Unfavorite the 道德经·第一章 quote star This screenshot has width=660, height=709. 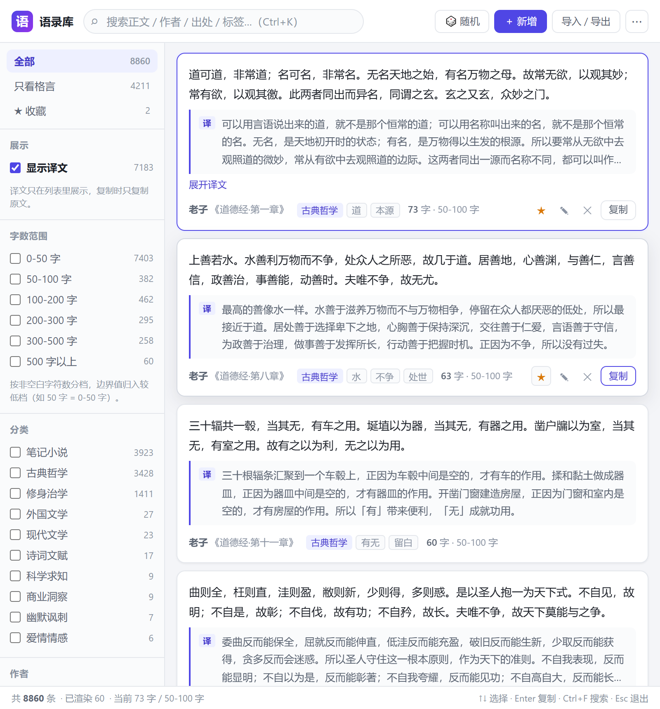(541, 211)
